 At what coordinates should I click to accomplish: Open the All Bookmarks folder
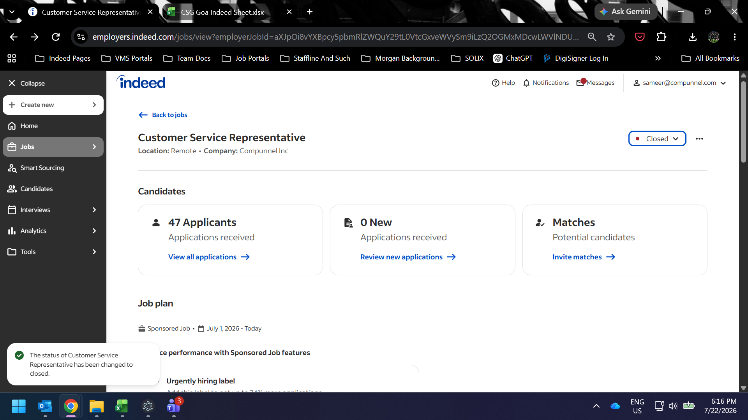pos(710,58)
